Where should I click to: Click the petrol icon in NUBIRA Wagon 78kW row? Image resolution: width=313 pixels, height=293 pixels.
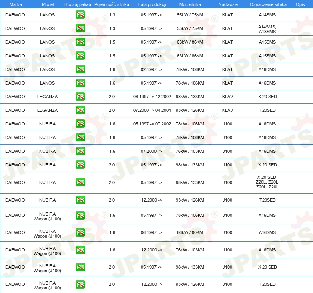(80, 216)
